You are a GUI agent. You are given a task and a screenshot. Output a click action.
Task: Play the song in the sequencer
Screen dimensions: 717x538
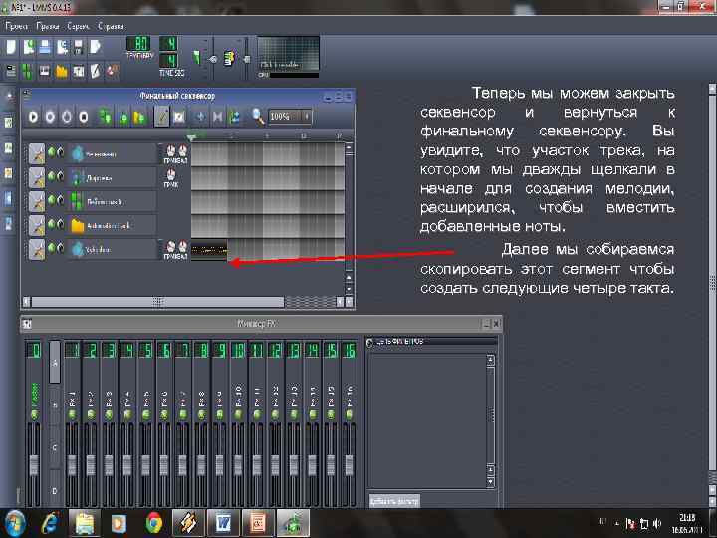point(34,117)
